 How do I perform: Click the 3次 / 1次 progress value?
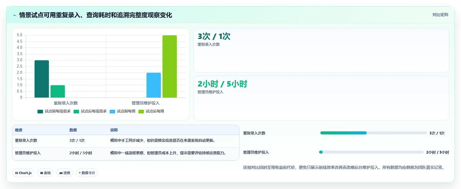pyautogui.click(x=437, y=133)
